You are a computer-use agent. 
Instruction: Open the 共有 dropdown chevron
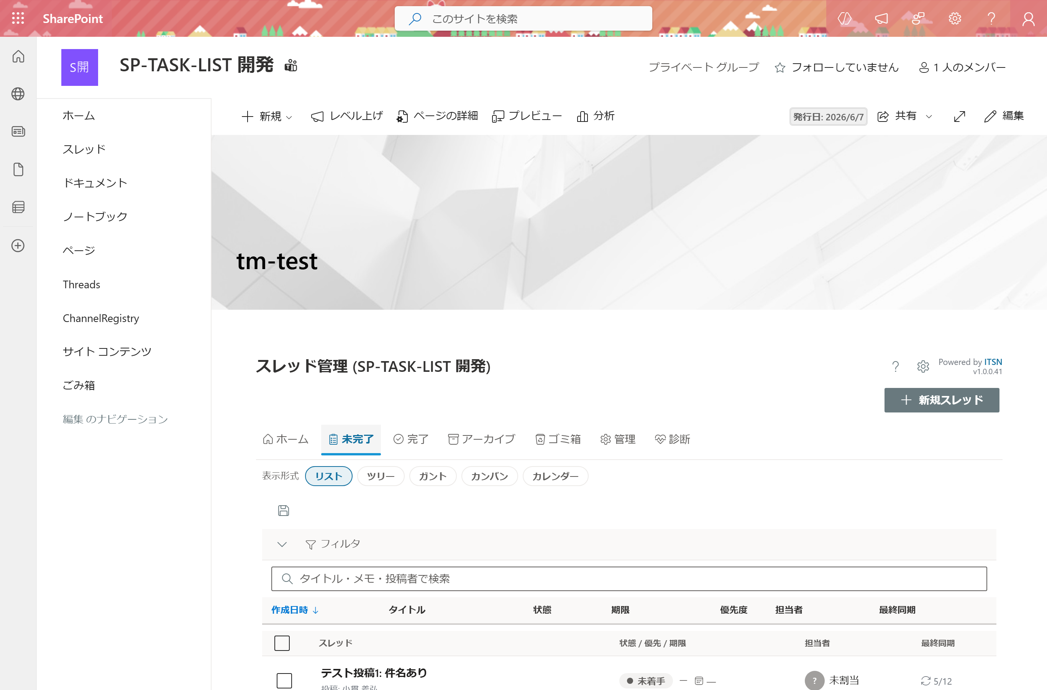[x=929, y=116]
